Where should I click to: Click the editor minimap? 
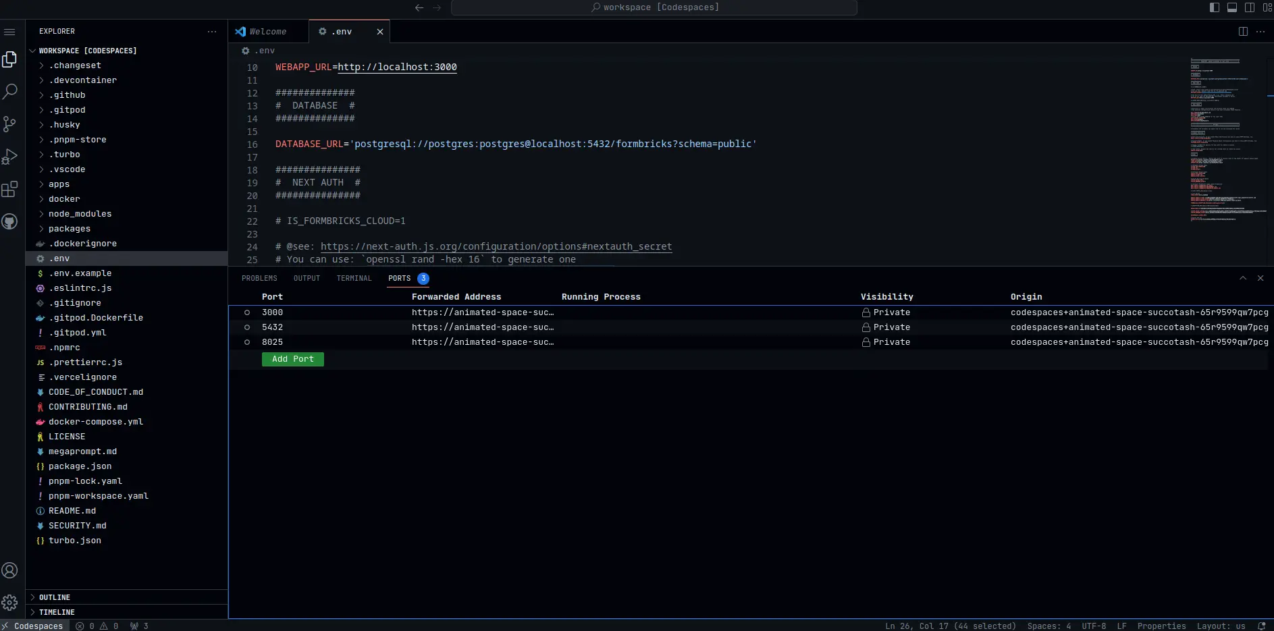point(1227,140)
